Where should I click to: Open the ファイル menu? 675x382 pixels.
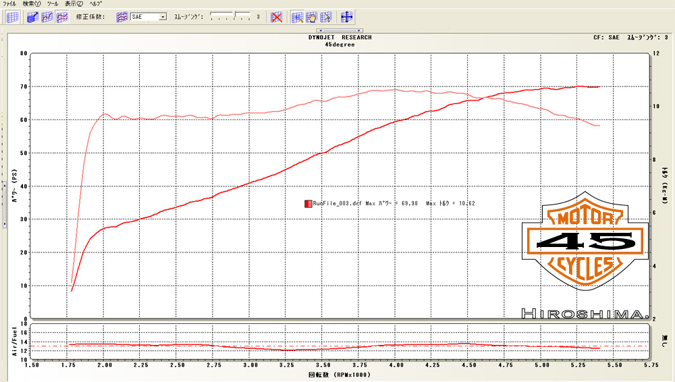[9, 3]
